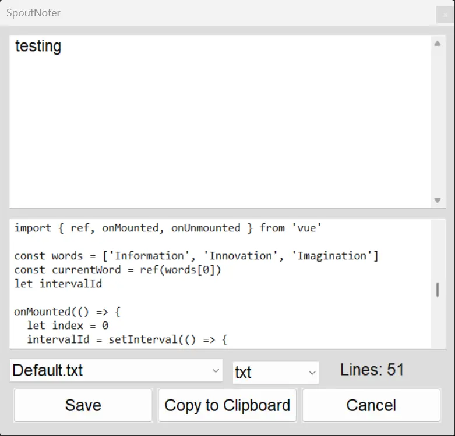Click the 'Lines: 51' counter label
Viewport: 455px width, 436px height.
point(372,370)
